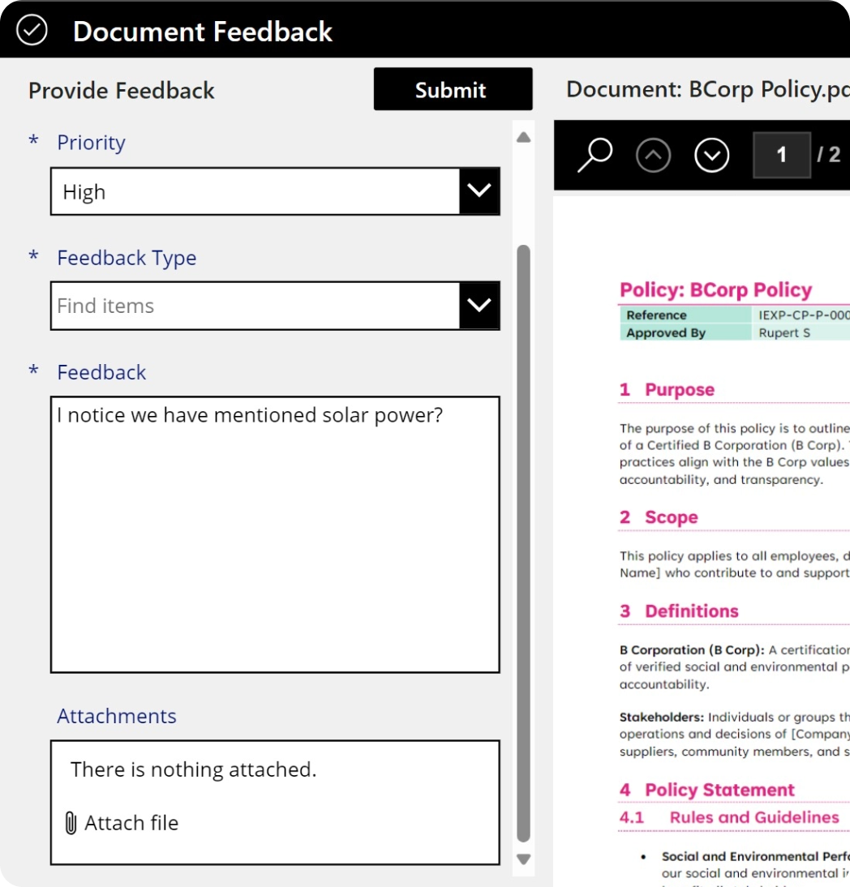850x887 pixels.
Task: Go to previous page with up arrow
Action: tap(653, 155)
